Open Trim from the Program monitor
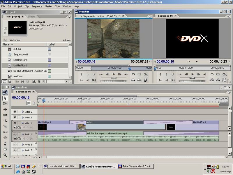 pos(224,80)
